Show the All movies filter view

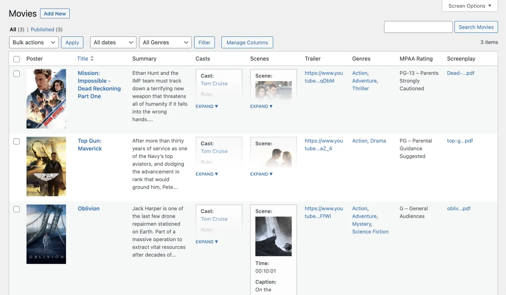tap(13, 29)
